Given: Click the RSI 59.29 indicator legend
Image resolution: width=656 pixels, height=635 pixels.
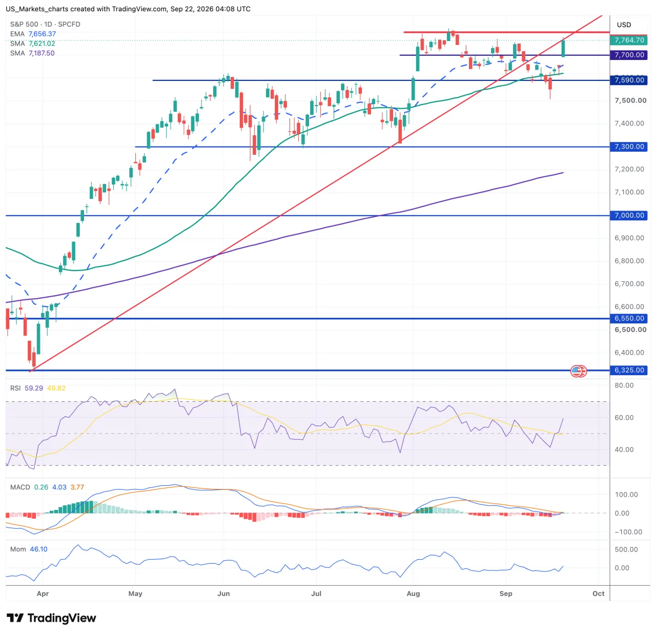Looking at the screenshot, I should 38,388.
